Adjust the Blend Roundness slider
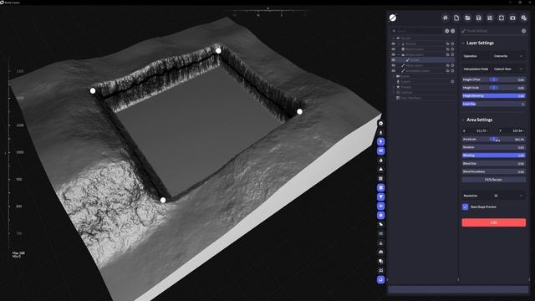This screenshot has height=301, width=535. pos(493,171)
